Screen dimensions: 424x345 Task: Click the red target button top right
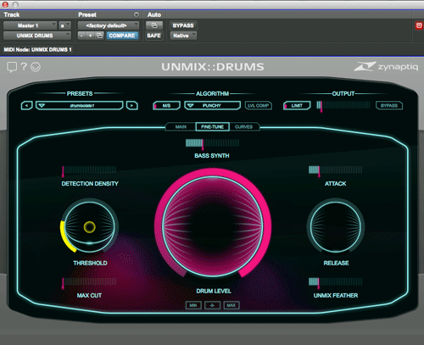[x=419, y=25]
